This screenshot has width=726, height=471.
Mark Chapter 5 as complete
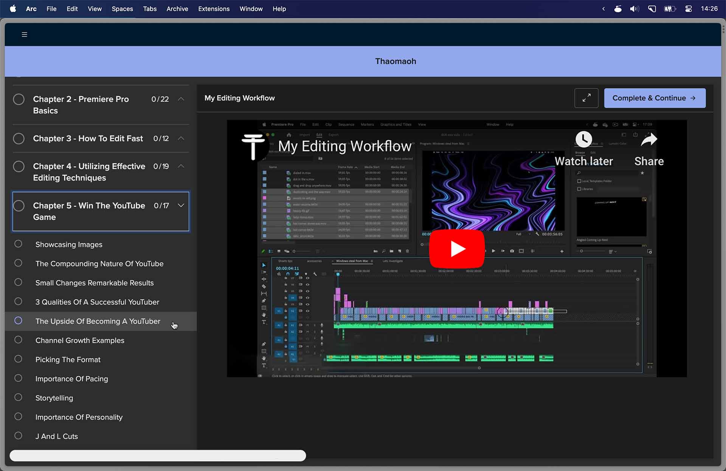pyautogui.click(x=19, y=205)
